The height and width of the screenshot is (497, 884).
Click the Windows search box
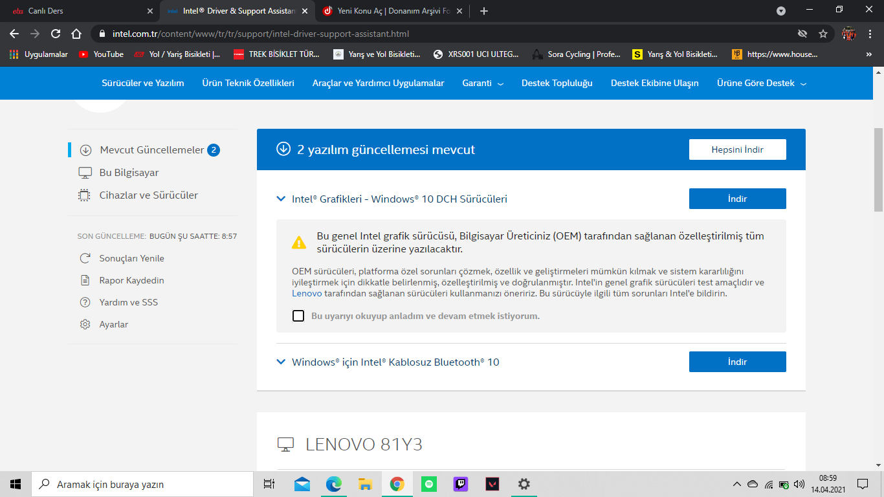coord(142,484)
